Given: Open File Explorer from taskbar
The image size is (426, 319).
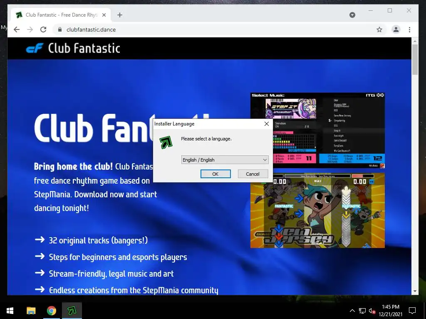Looking at the screenshot, I should click(31, 311).
